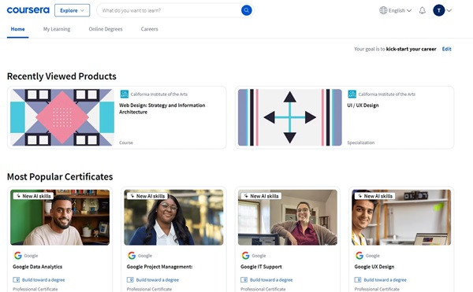This screenshot has height=292, width=473.
Task: Click degree icon under Google IT Support
Action: click(244, 279)
